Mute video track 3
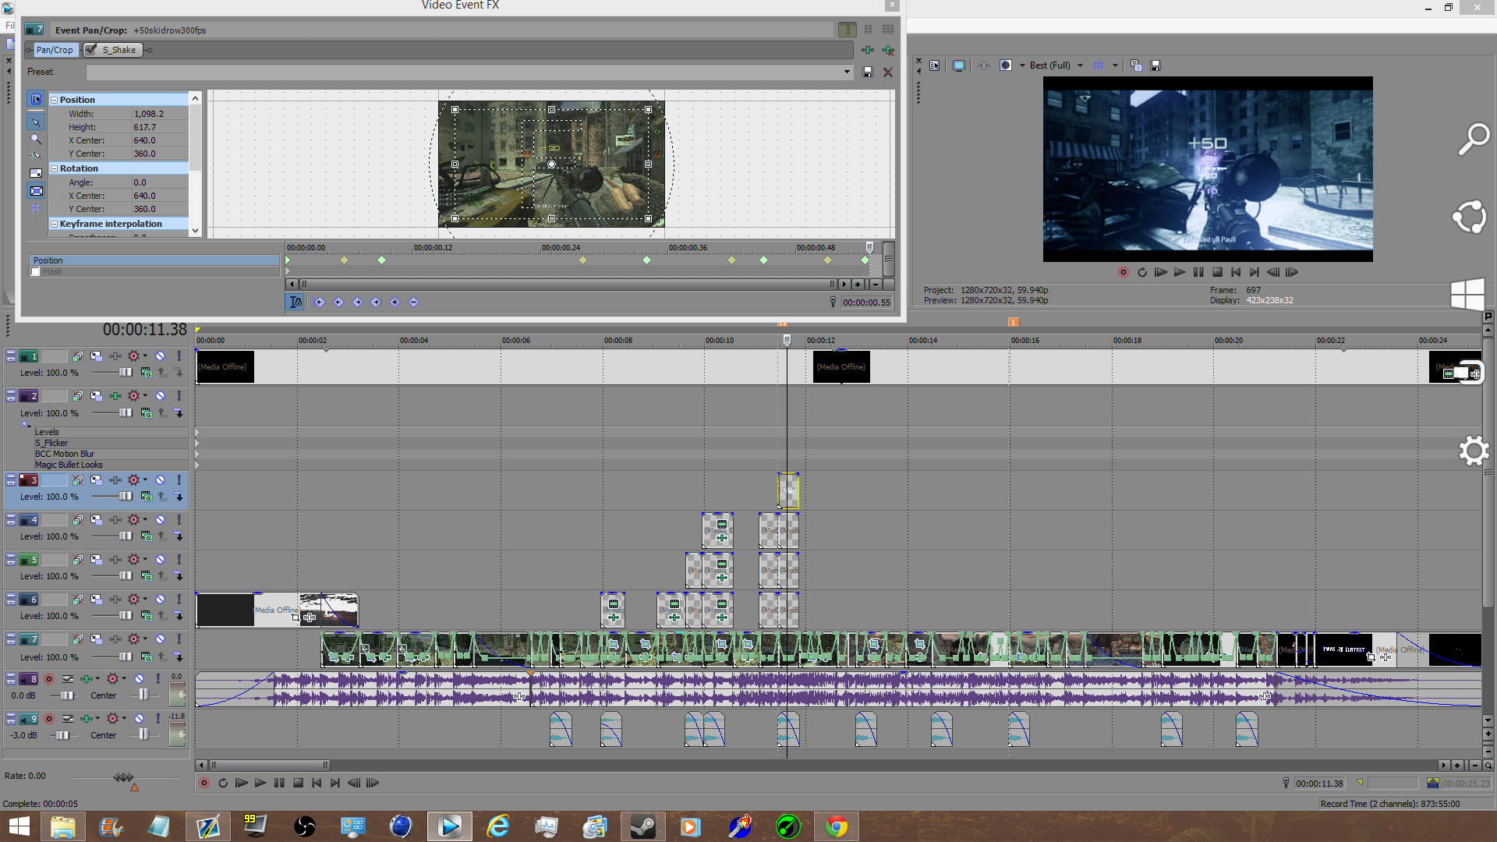Image resolution: width=1497 pixels, height=842 pixels. point(160,480)
